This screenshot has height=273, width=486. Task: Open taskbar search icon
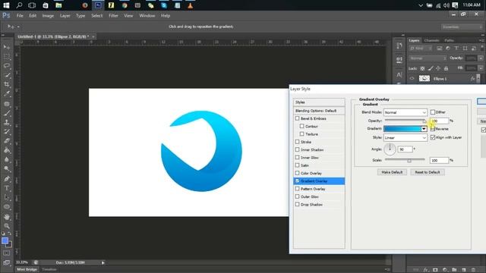pyautogui.click(x=19, y=5)
